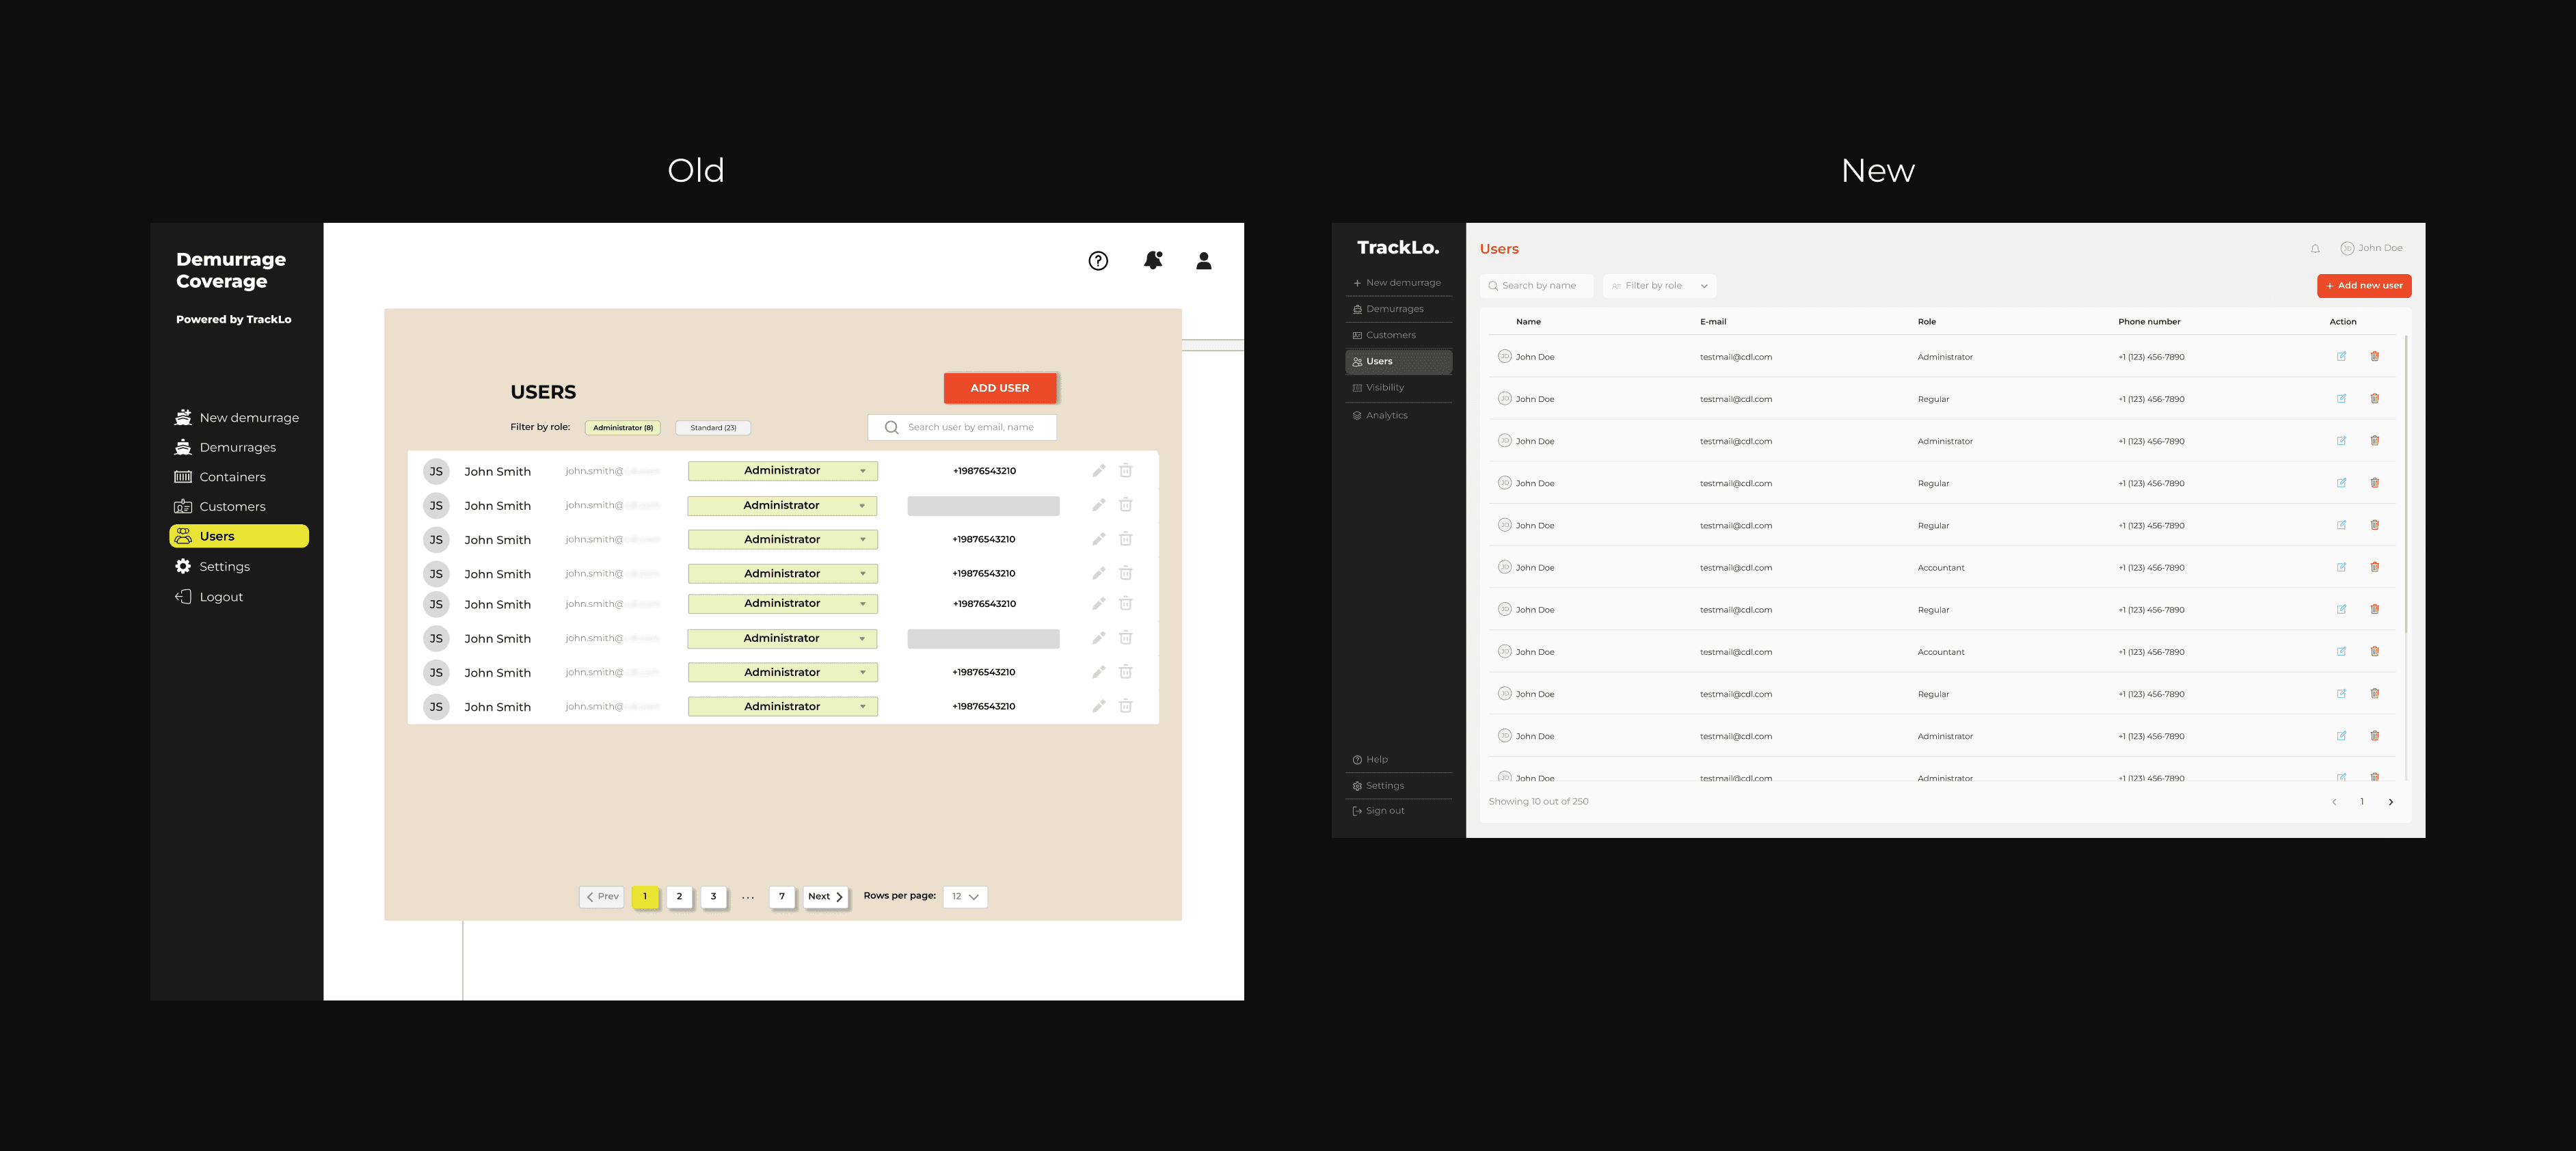Toggle the Administrator (8) role filter
Image resolution: width=2576 pixels, height=1151 pixels.
(622, 428)
